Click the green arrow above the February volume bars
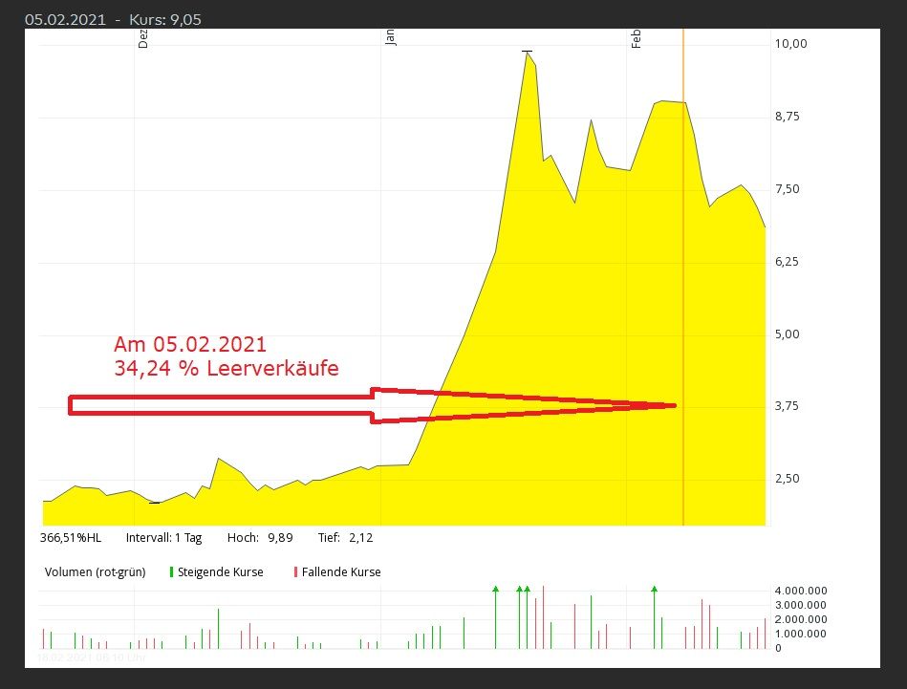This screenshot has width=907, height=689. coord(655,590)
